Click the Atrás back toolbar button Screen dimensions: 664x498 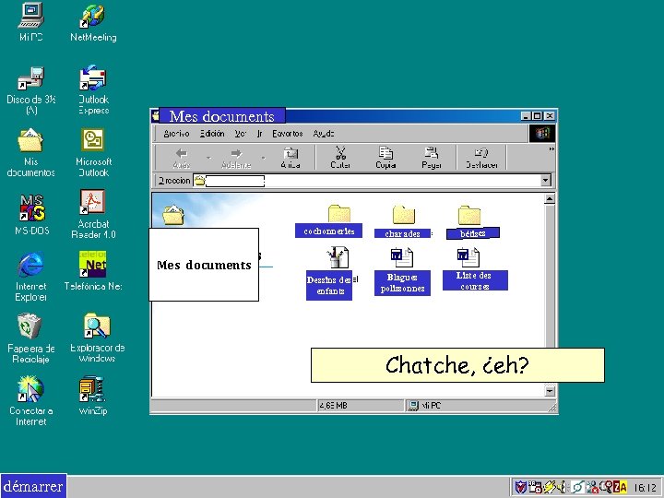(x=182, y=158)
